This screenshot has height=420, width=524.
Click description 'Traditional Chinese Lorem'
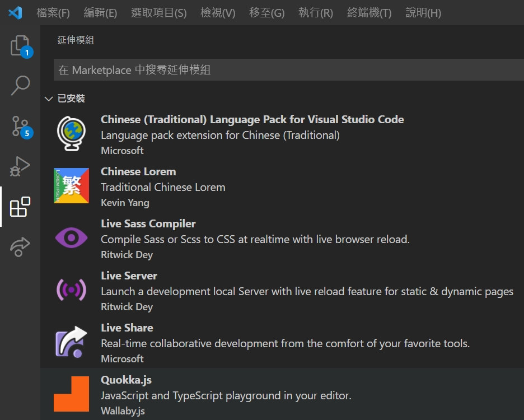click(x=163, y=187)
